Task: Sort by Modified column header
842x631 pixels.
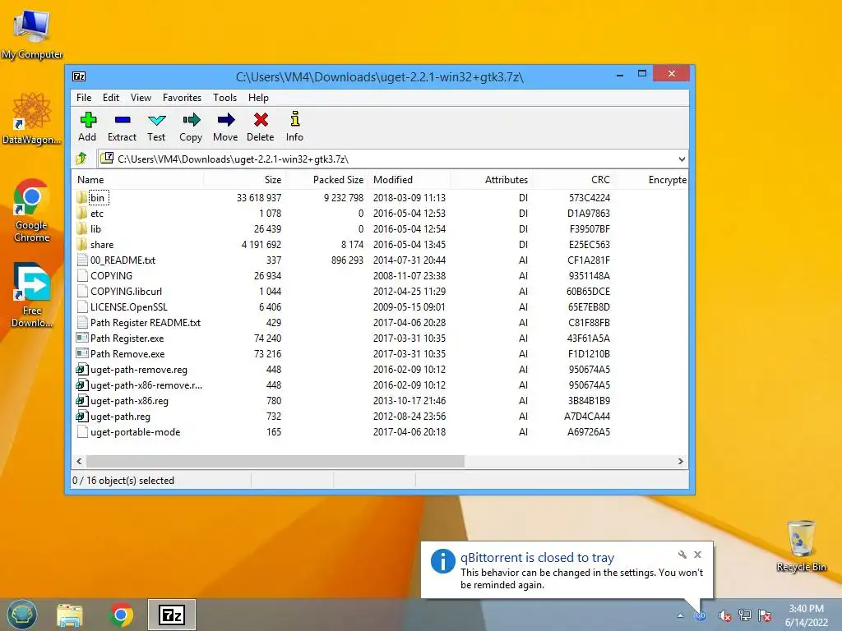Action: tap(409, 180)
